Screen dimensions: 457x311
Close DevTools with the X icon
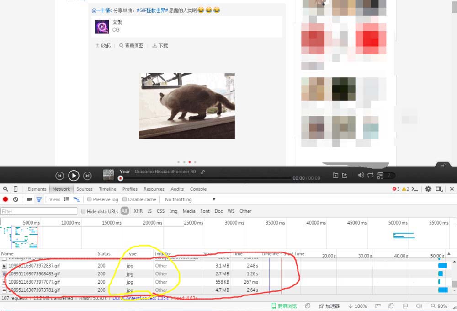click(x=452, y=189)
